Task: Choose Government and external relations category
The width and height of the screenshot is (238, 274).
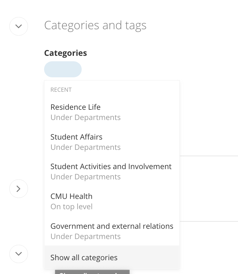Action: tap(112, 226)
